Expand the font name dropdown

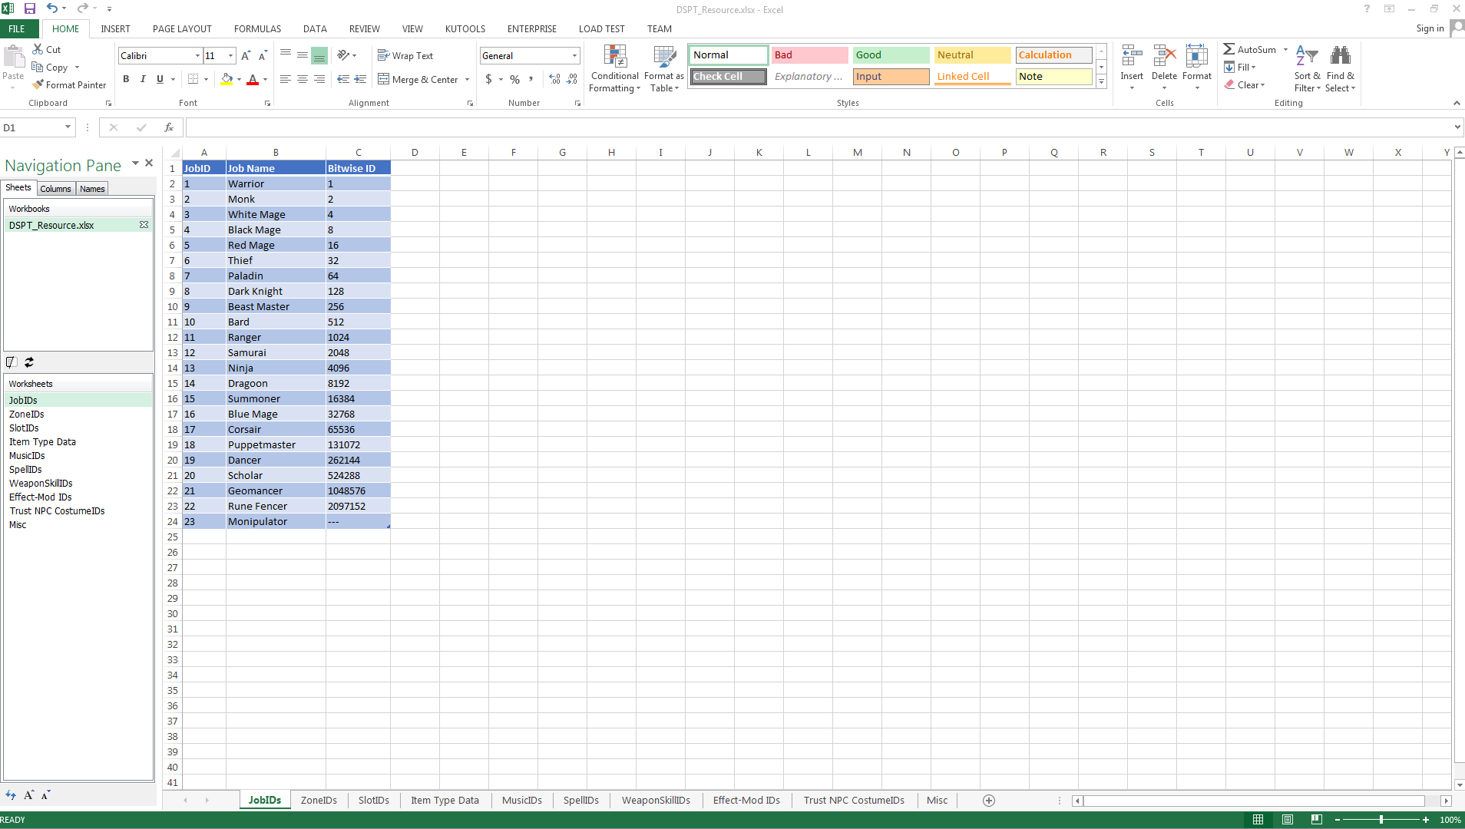point(197,55)
